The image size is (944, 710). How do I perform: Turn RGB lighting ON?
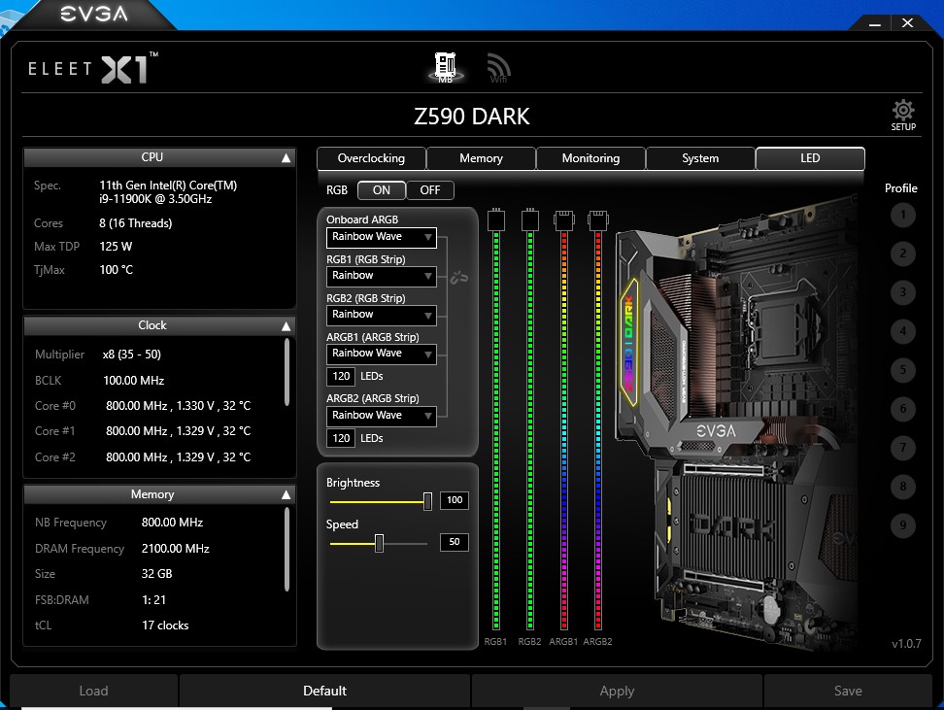tap(382, 190)
